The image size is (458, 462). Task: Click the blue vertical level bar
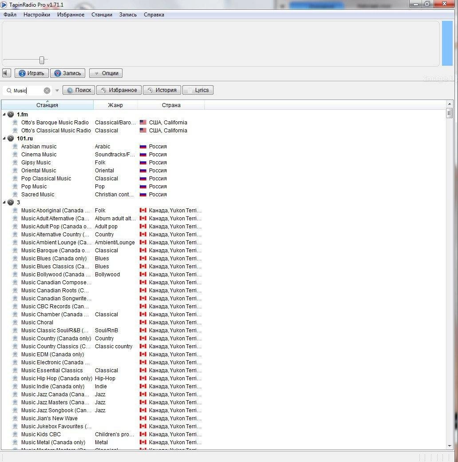[447, 44]
